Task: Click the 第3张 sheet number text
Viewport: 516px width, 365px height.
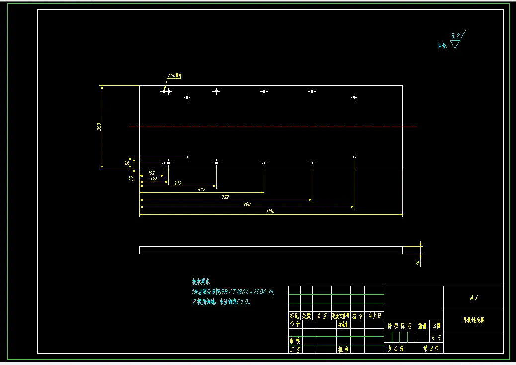Action: click(x=431, y=348)
